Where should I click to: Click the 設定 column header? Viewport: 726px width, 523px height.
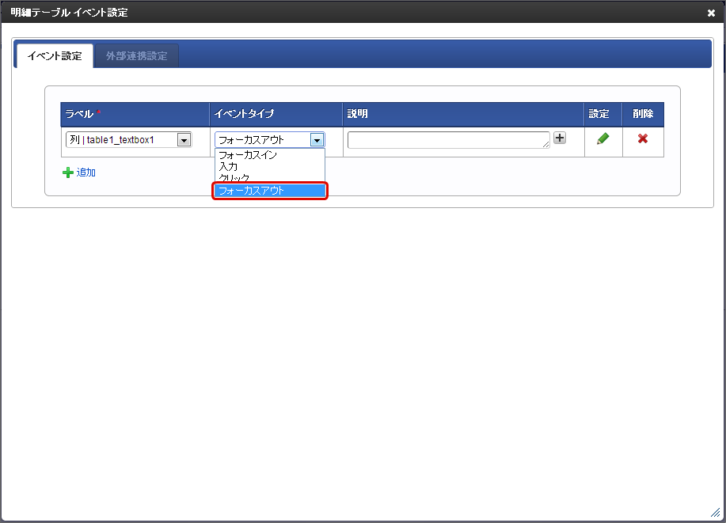click(x=603, y=114)
